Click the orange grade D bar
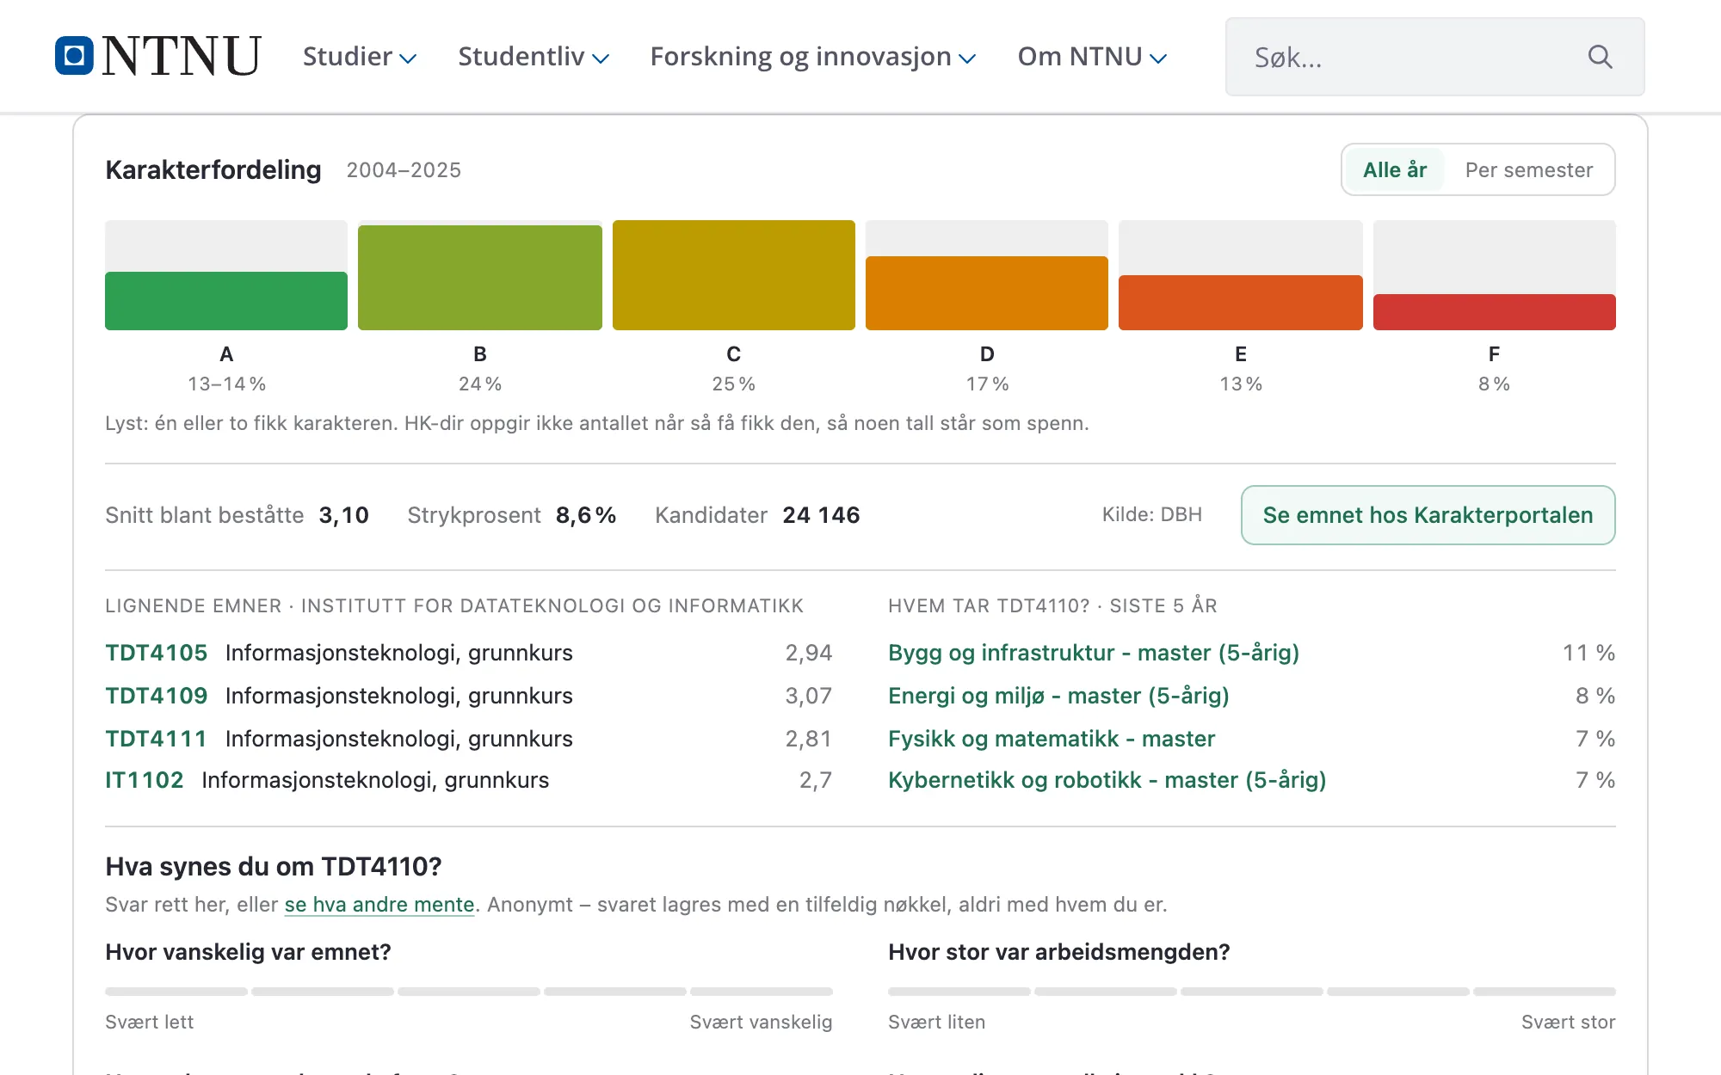 (987, 293)
